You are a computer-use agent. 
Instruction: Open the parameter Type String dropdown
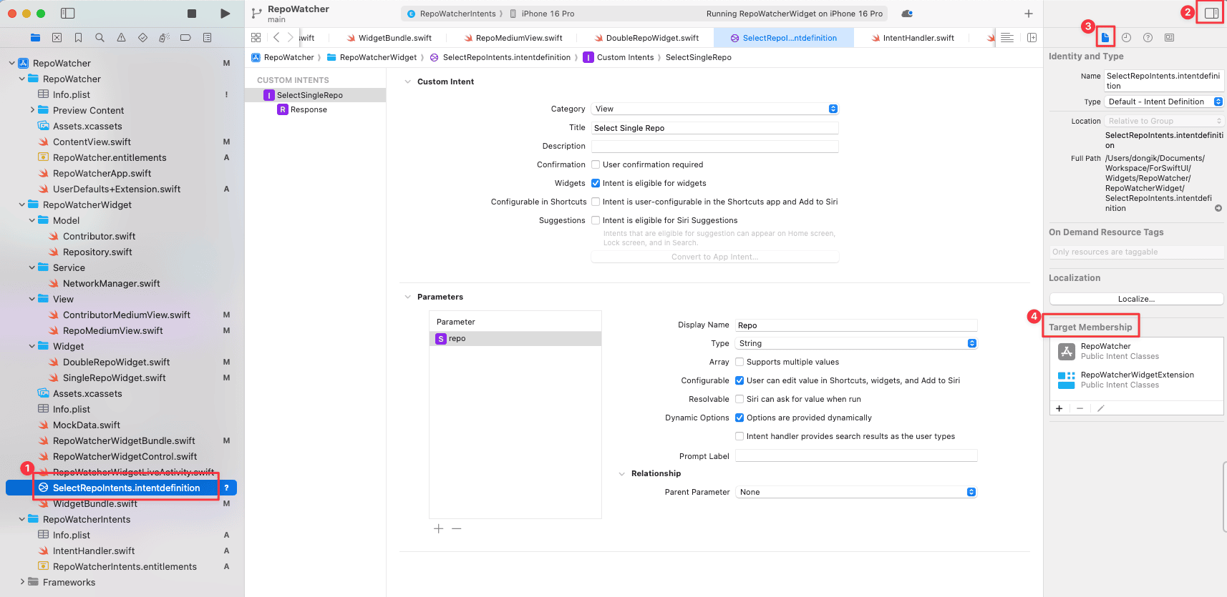(856, 343)
